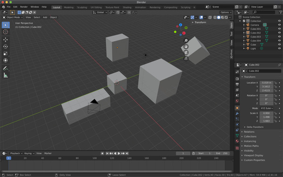
Task: Click the blue Z axis gizmo
Action: [x=181, y=25]
